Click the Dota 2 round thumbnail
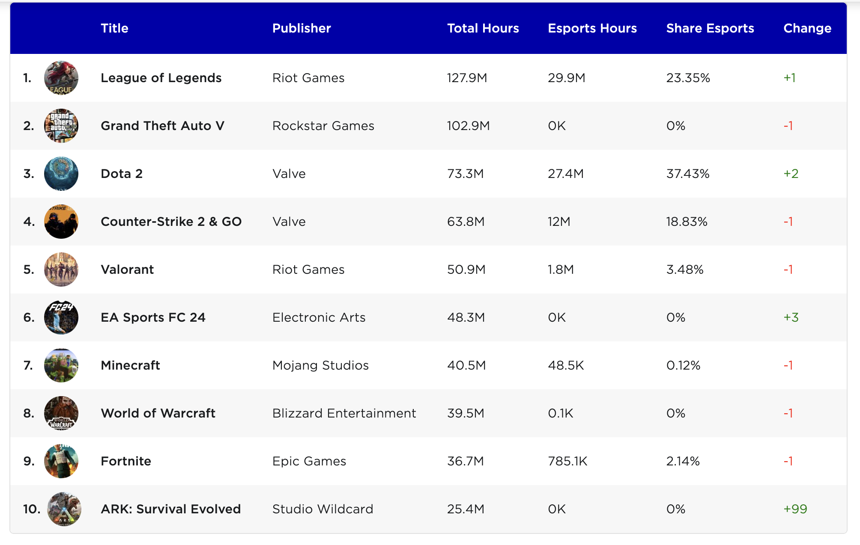860x545 pixels. pyautogui.click(x=61, y=174)
